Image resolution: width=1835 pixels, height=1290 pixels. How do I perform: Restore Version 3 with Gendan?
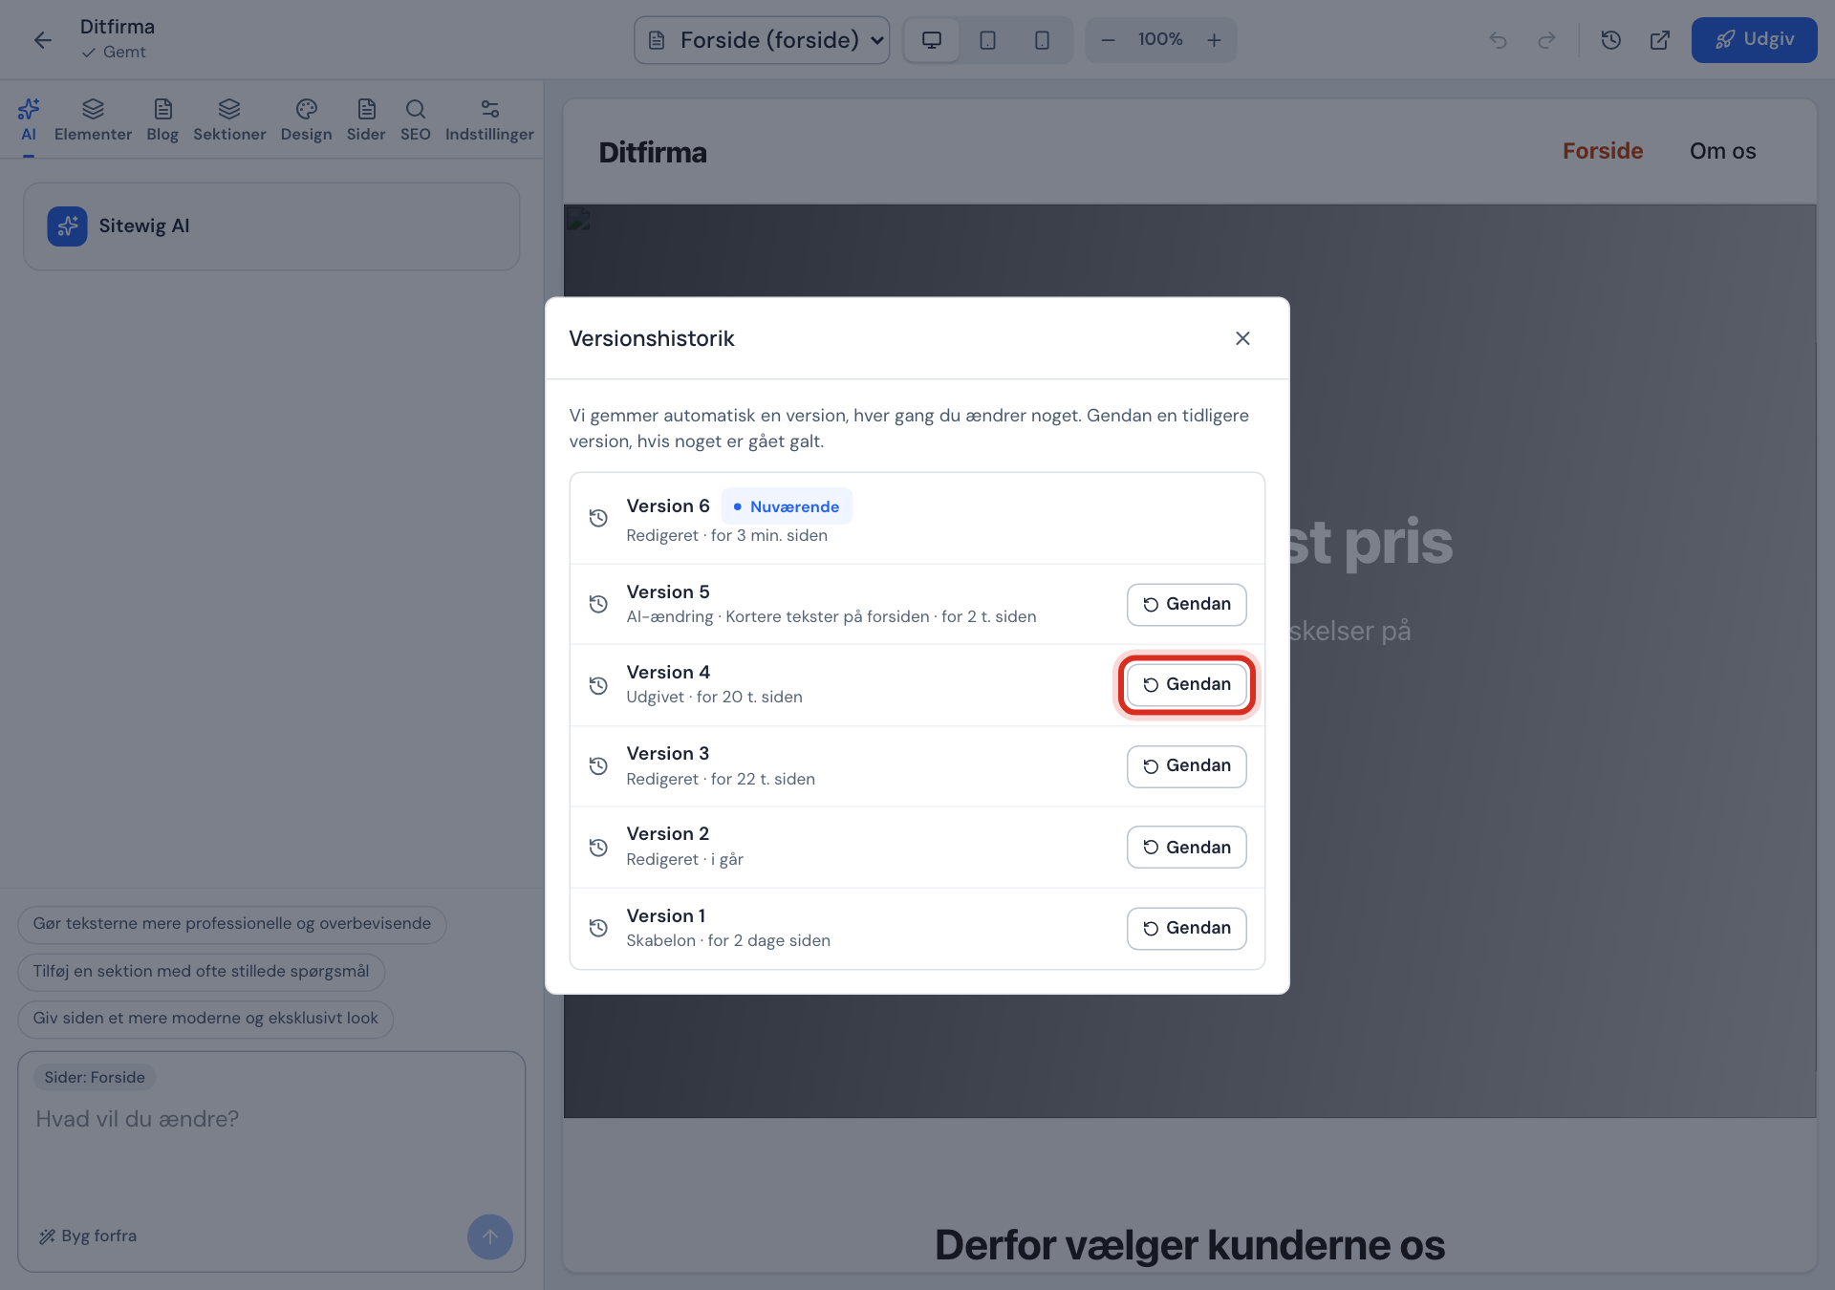1186,766
